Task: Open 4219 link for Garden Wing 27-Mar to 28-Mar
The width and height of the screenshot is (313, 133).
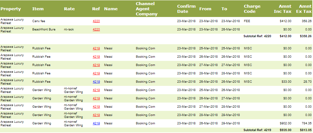Action: click(x=96, y=107)
